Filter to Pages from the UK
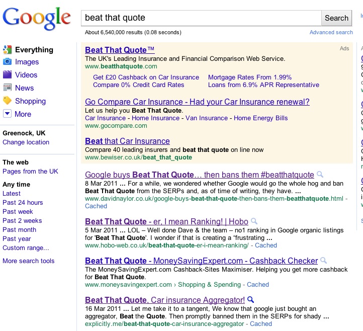 (30, 171)
